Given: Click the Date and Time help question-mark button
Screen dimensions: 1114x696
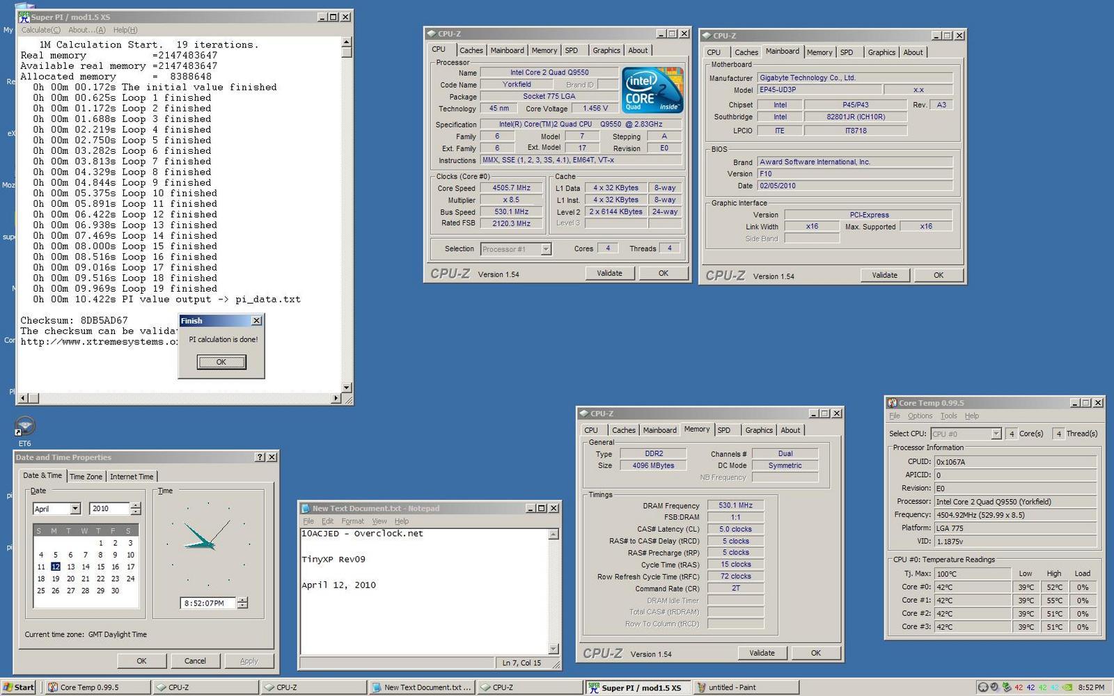Looking at the screenshot, I should [x=260, y=457].
